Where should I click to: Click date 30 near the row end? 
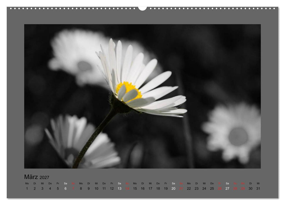click(250, 189)
